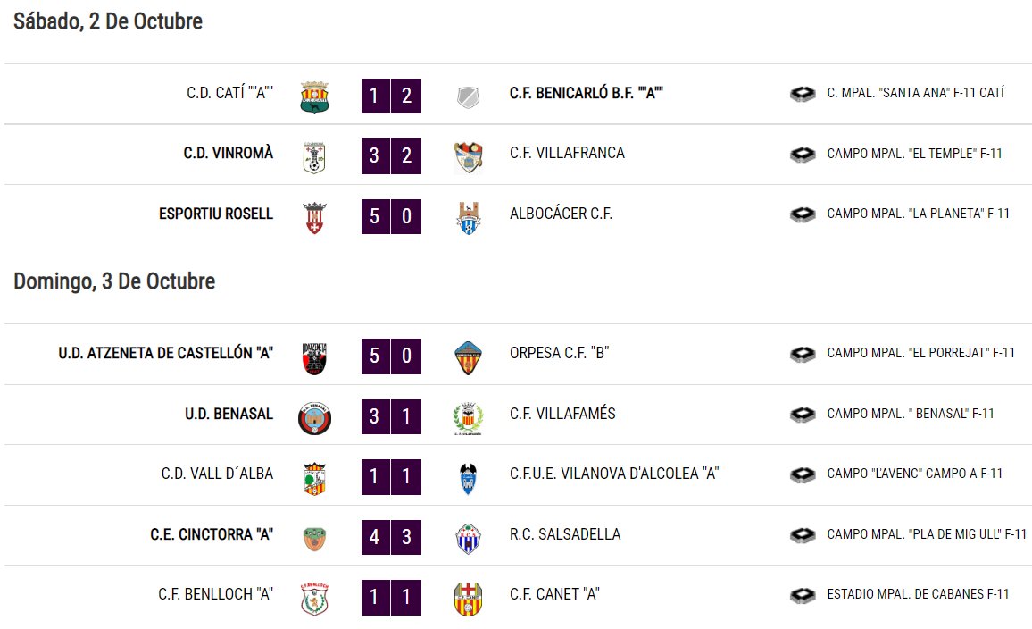This screenshot has width=1032, height=629.
Task: Select the C.F. Canet "A" badge
Action: [468, 600]
